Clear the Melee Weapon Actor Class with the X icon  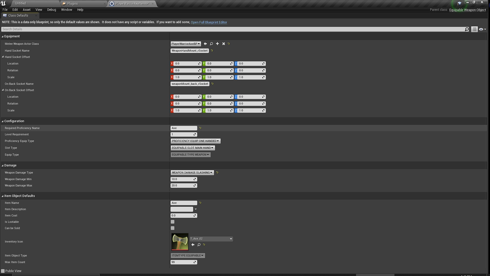(224, 44)
